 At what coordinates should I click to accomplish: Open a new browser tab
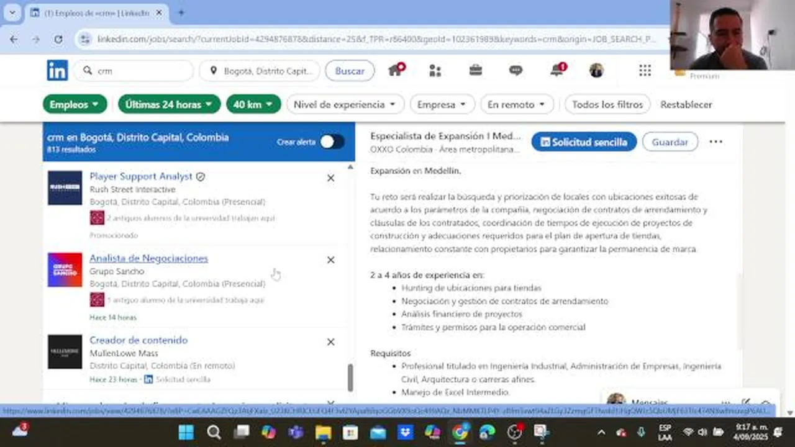click(x=181, y=12)
